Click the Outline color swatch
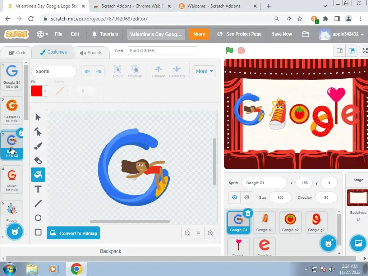 click(x=60, y=91)
